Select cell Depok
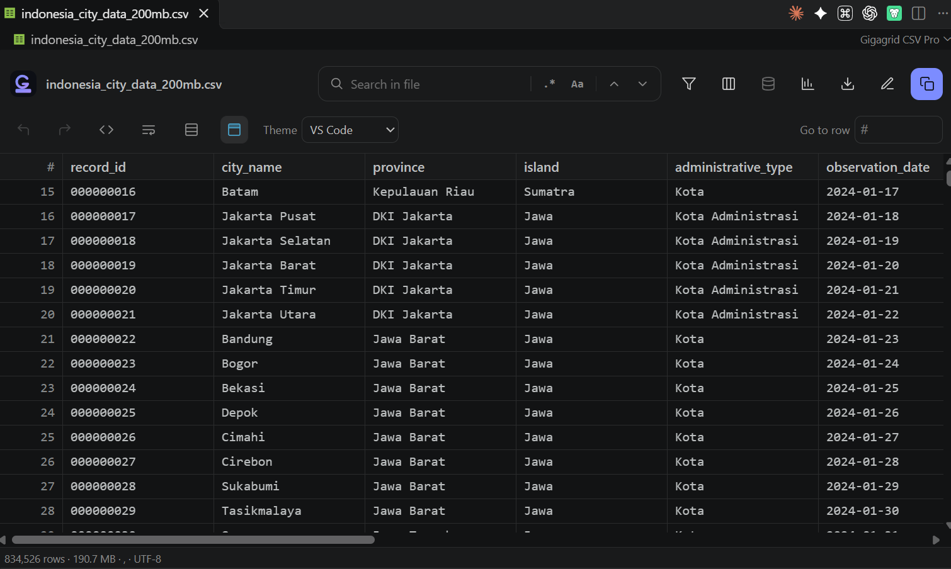This screenshot has width=951, height=569. [289, 412]
